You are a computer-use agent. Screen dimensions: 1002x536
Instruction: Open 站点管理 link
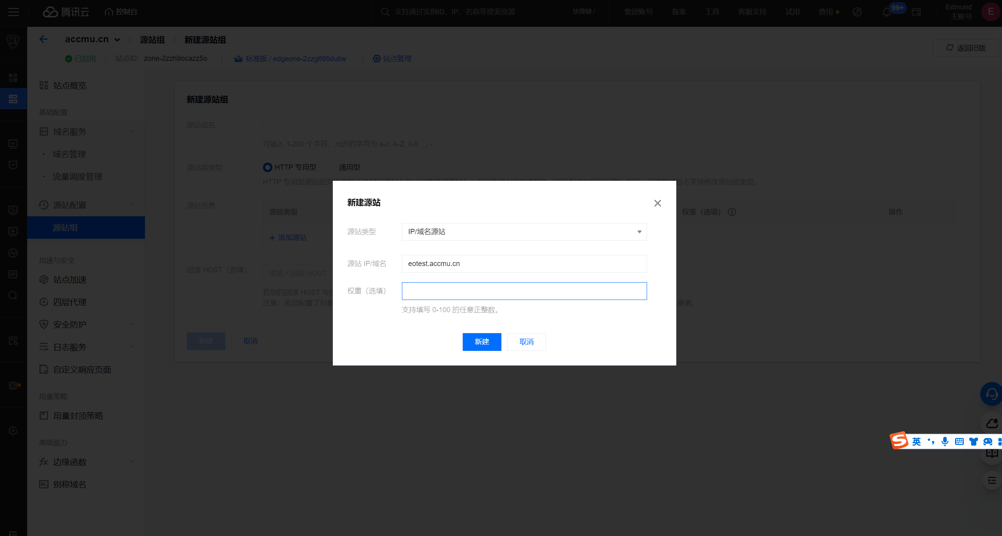click(392, 58)
